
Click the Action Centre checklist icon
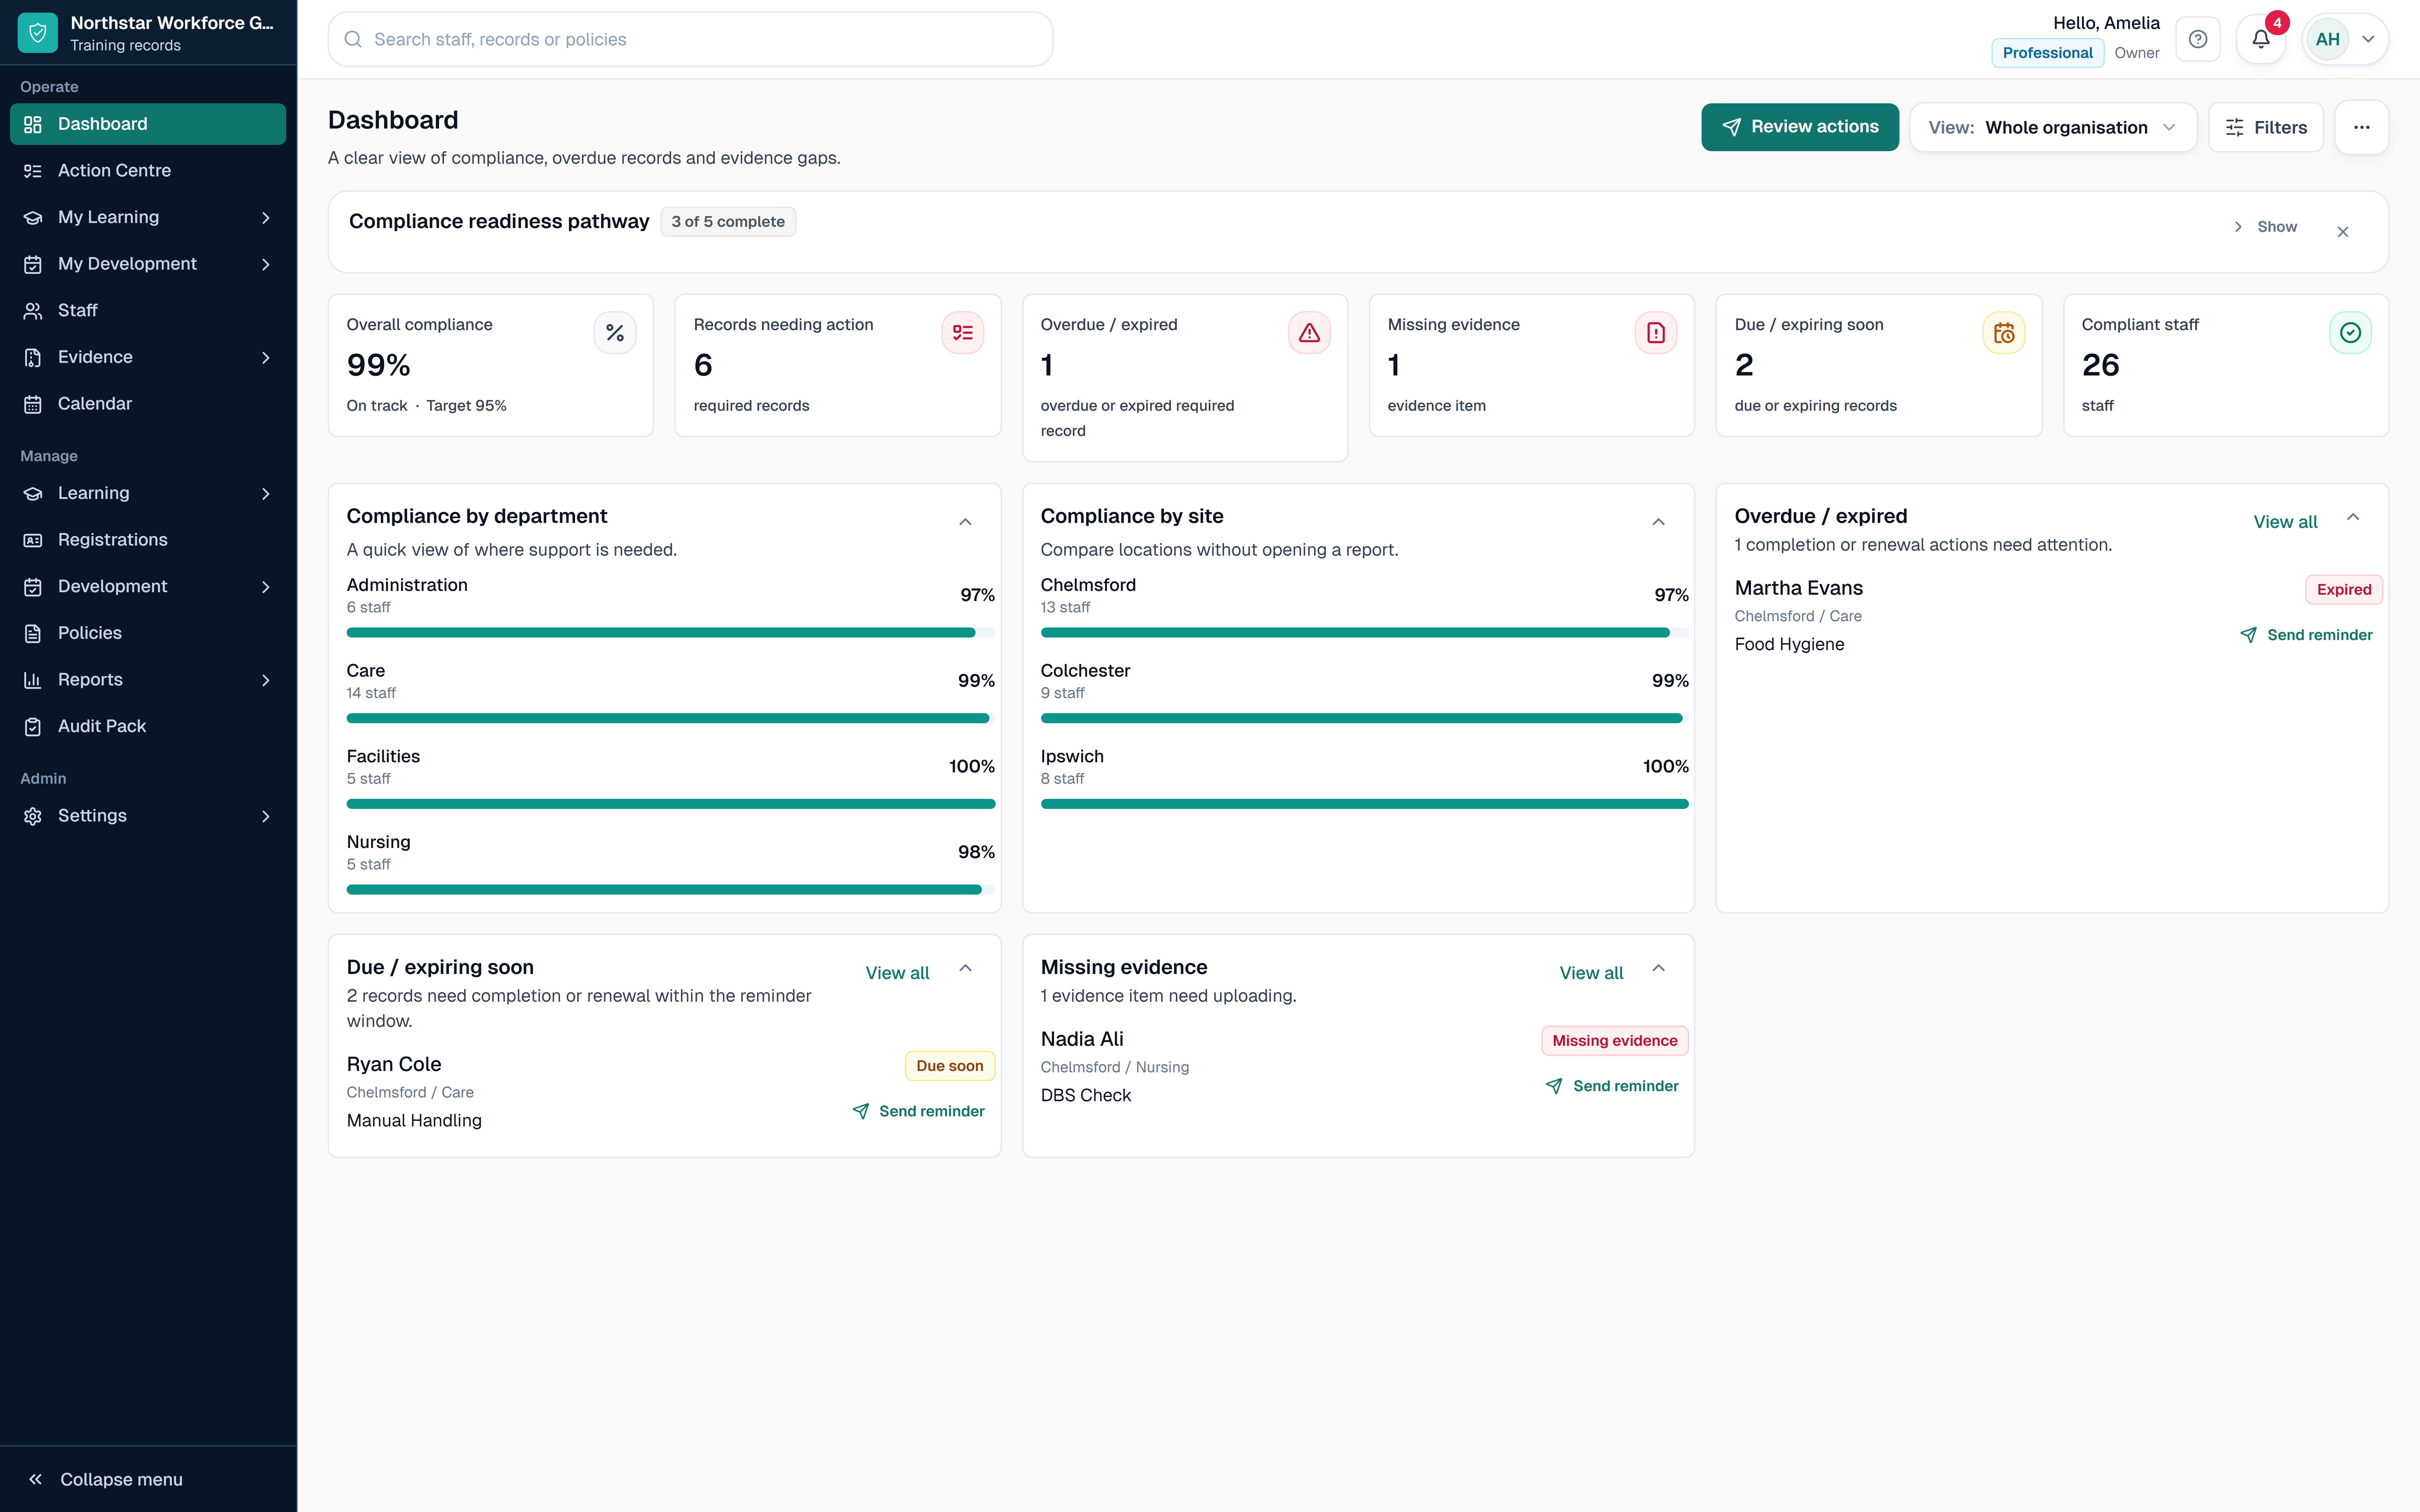click(x=33, y=171)
